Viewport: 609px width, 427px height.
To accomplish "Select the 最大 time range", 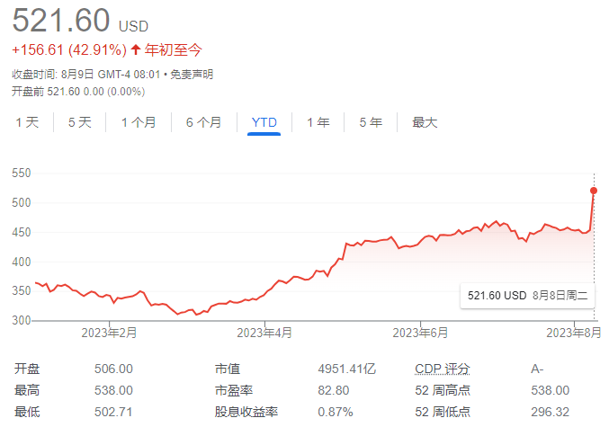I will coord(425,122).
